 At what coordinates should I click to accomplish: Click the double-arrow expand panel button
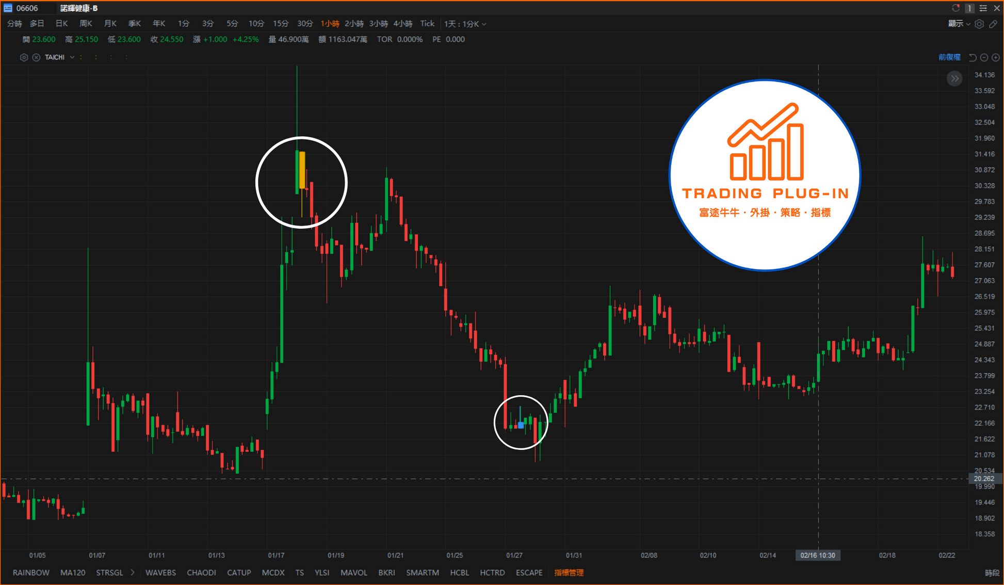(954, 78)
